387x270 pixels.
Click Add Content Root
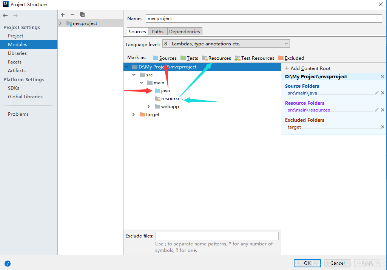308,68
